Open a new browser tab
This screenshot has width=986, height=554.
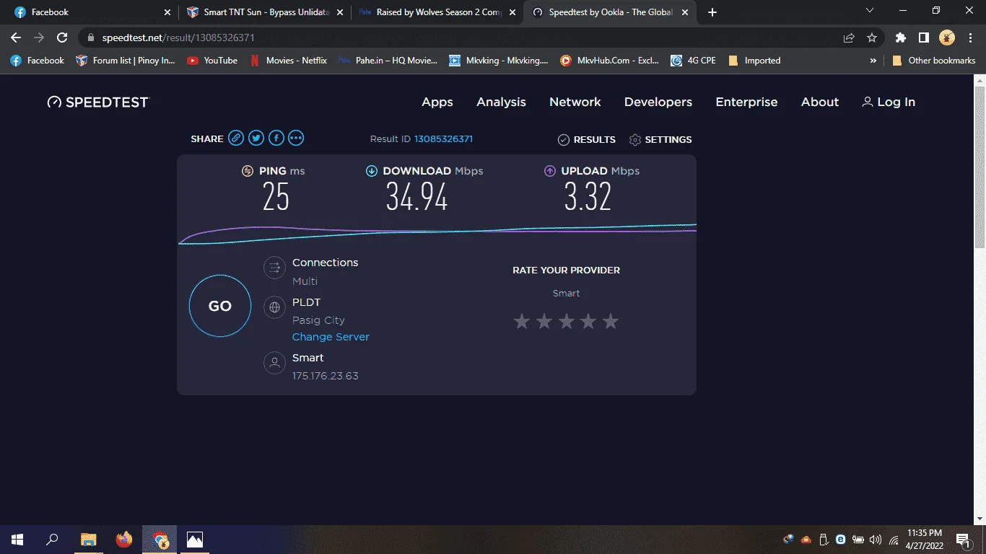[712, 12]
